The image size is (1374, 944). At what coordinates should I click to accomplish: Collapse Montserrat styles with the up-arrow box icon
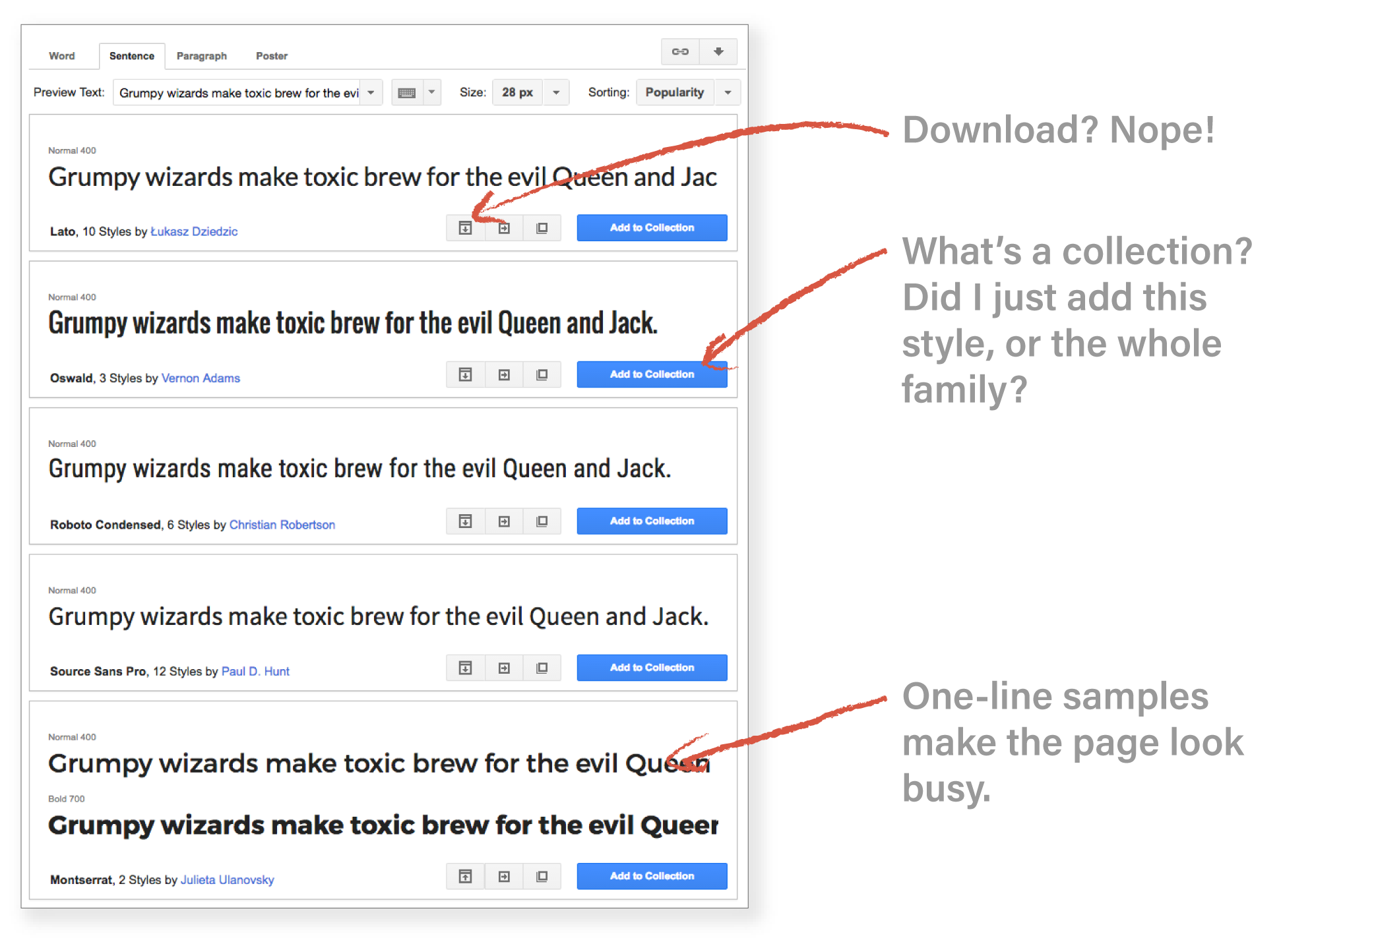point(466,876)
